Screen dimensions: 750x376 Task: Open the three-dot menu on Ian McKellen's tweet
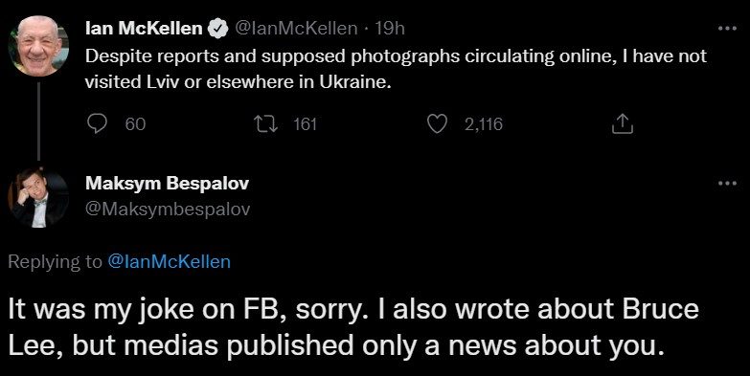pos(728,29)
